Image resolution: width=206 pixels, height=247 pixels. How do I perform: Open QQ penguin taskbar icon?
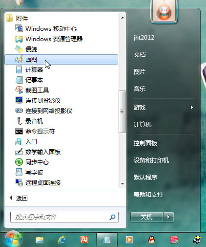[x=152, y=240]
